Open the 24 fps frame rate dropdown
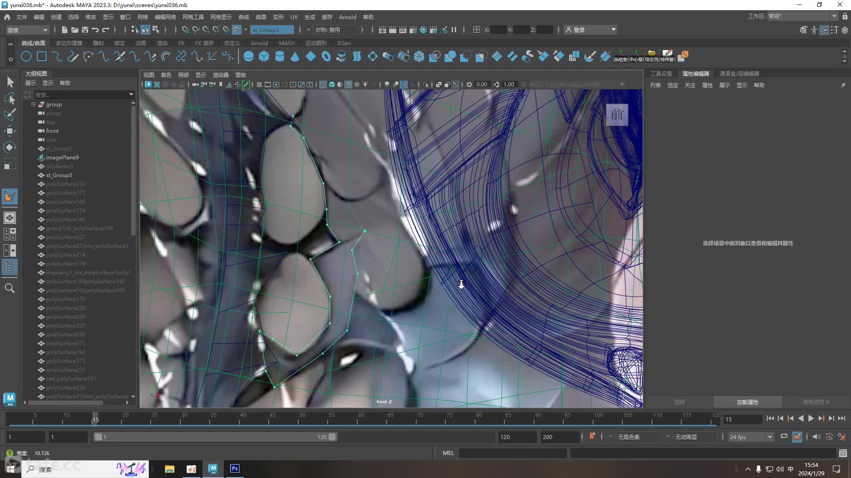 click(750, 437)
